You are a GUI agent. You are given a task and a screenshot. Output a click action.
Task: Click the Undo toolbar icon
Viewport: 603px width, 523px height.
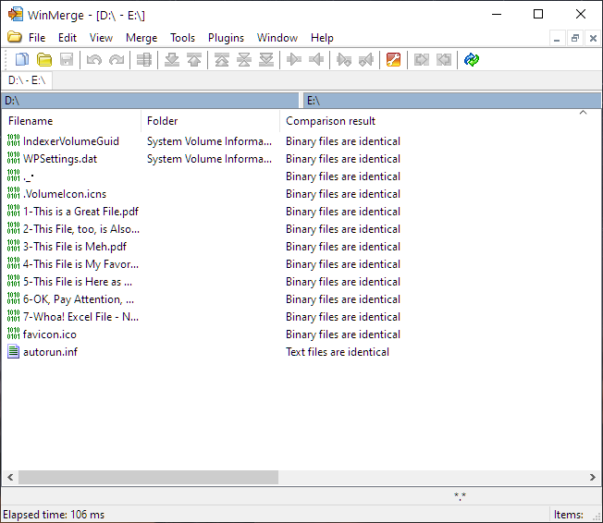[x=93, y=59]
